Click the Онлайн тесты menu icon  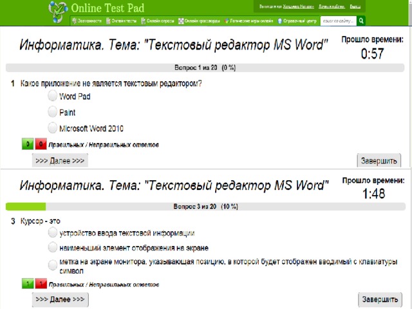(108, 21)
